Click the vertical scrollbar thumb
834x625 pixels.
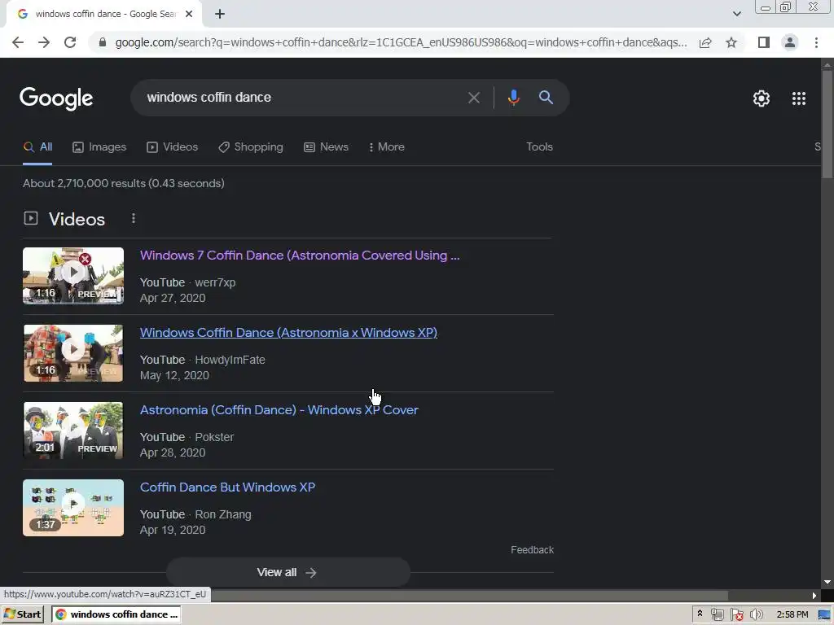(827, 124)
